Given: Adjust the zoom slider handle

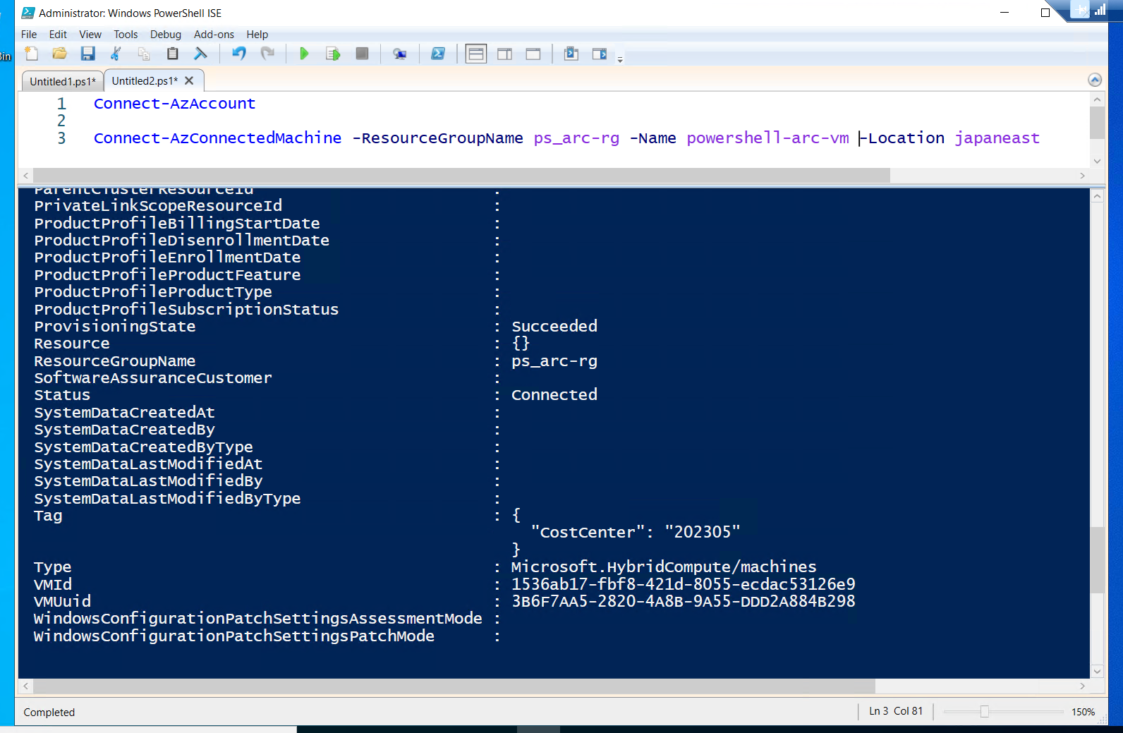Looking at the screenshot, I should 984,711.
